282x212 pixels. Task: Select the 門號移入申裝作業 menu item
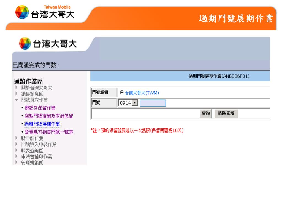(39, 144)
